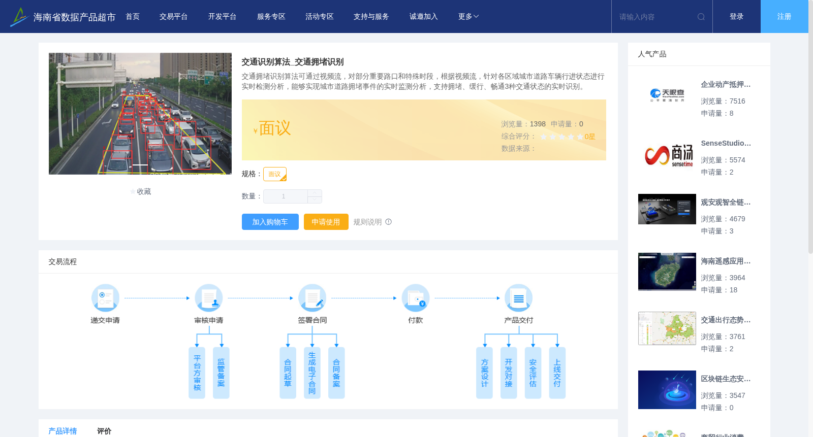Click the 递交申请 step icon
Image resolution: width=813 pixels, height=437 pixels.
[x=105, y=298]
